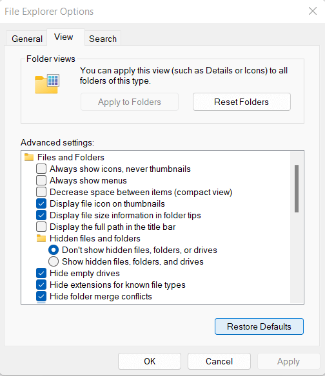Choose Show hidden files, folders, and drives

54,261
